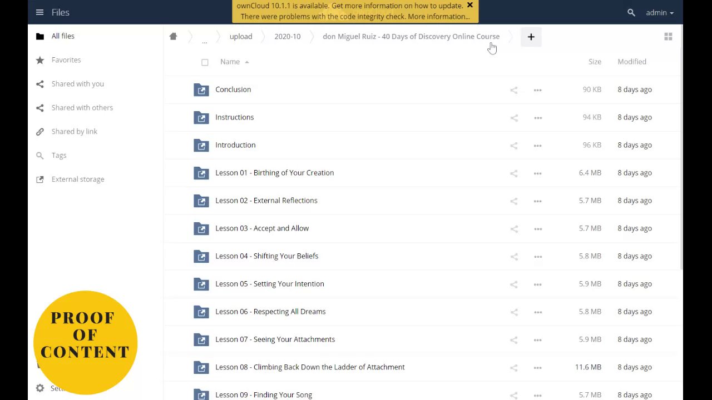Click the search magnifier icon

[631, 12]
